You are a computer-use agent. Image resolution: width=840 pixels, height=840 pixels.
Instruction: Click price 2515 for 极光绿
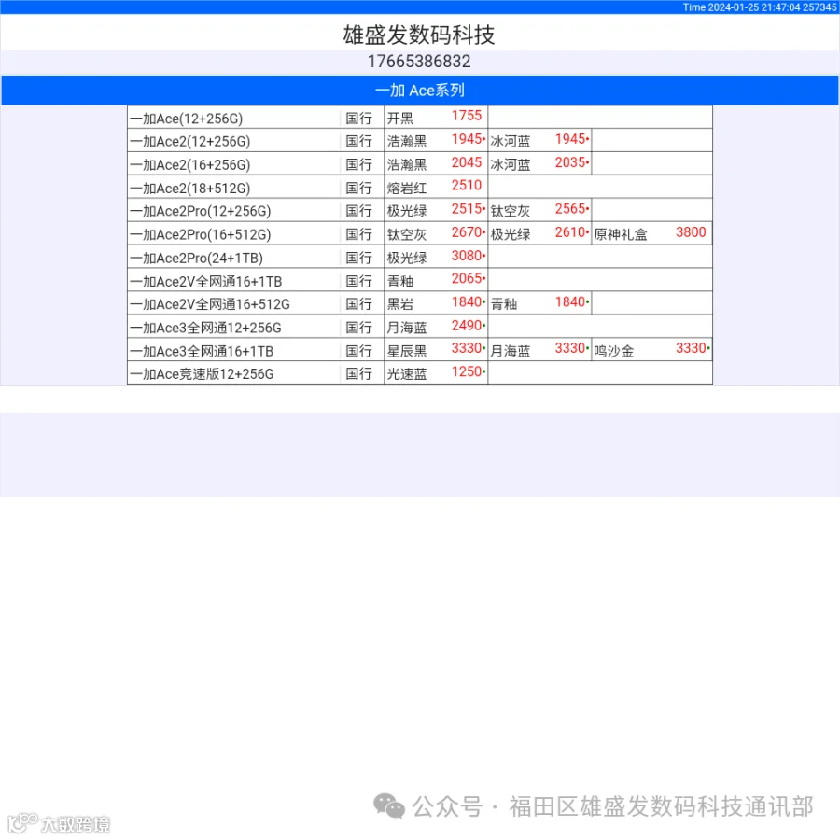point(467,209)
